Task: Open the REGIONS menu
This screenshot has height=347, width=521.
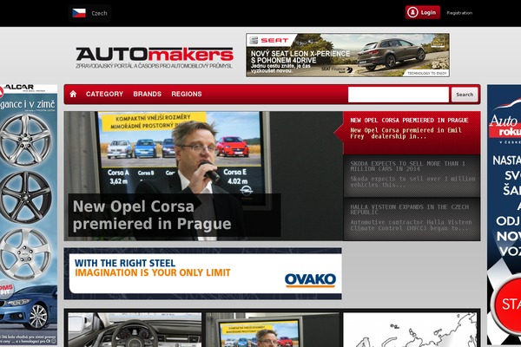Action: [x=187, y=94]
